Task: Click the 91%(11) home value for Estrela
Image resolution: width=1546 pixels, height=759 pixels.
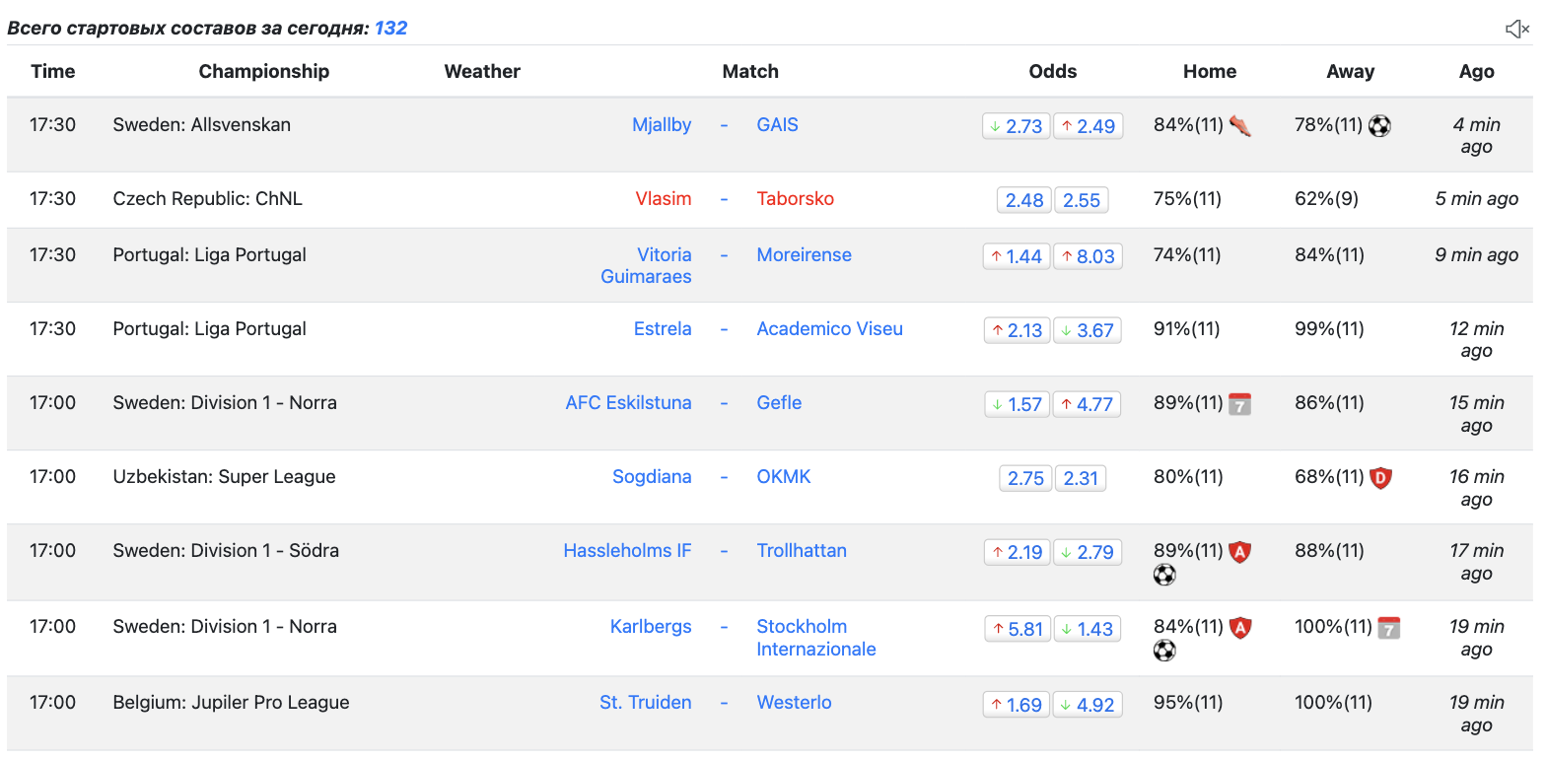Action: [1188, 329]
